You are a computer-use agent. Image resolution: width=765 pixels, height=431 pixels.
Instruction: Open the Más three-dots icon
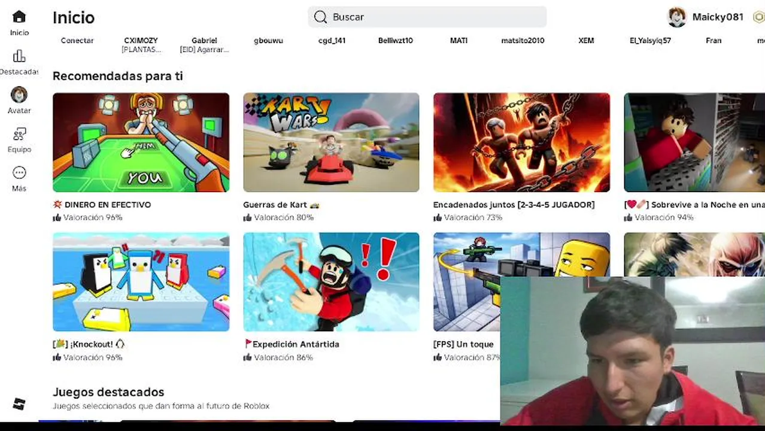19,173
